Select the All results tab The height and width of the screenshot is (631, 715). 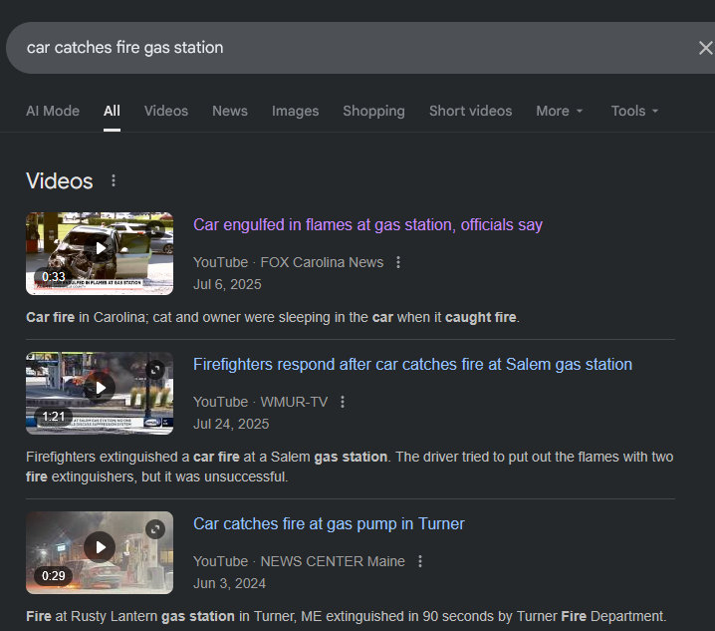point(112,111)
